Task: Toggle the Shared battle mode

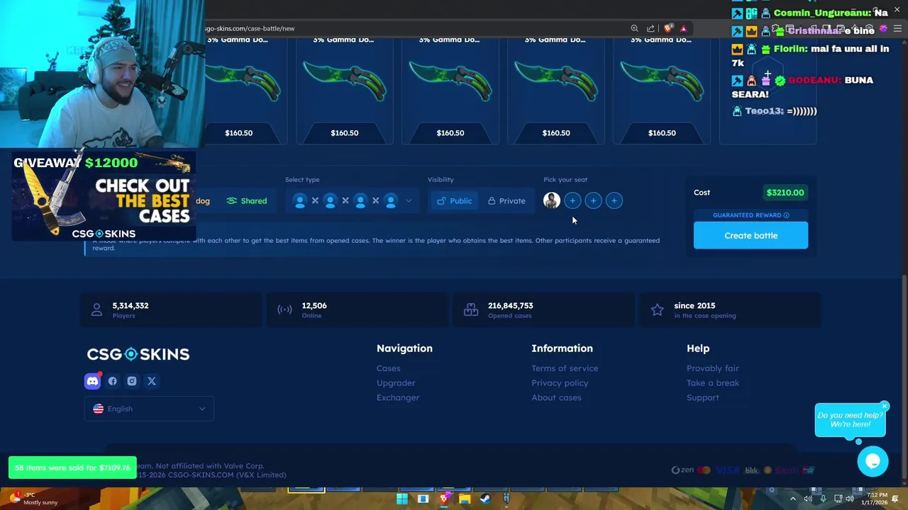Action: (247, 200)
